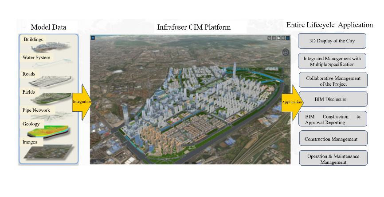The width and height of the screenshot is (384, 197).
Task: Click the scale indicator at map's bottom-left
Action: coord(98,161)
